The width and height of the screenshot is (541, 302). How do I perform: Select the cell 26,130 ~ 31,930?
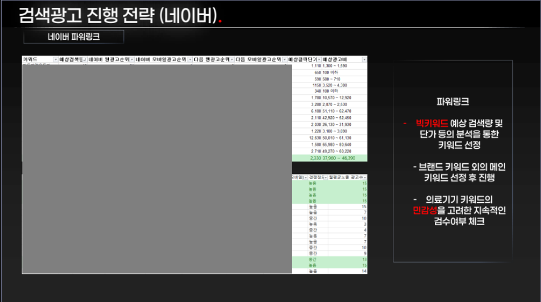[337, 125]
